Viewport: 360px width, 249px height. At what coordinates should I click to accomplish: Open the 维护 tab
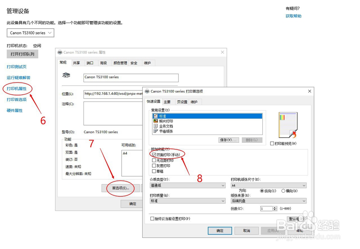click(194, 102)
